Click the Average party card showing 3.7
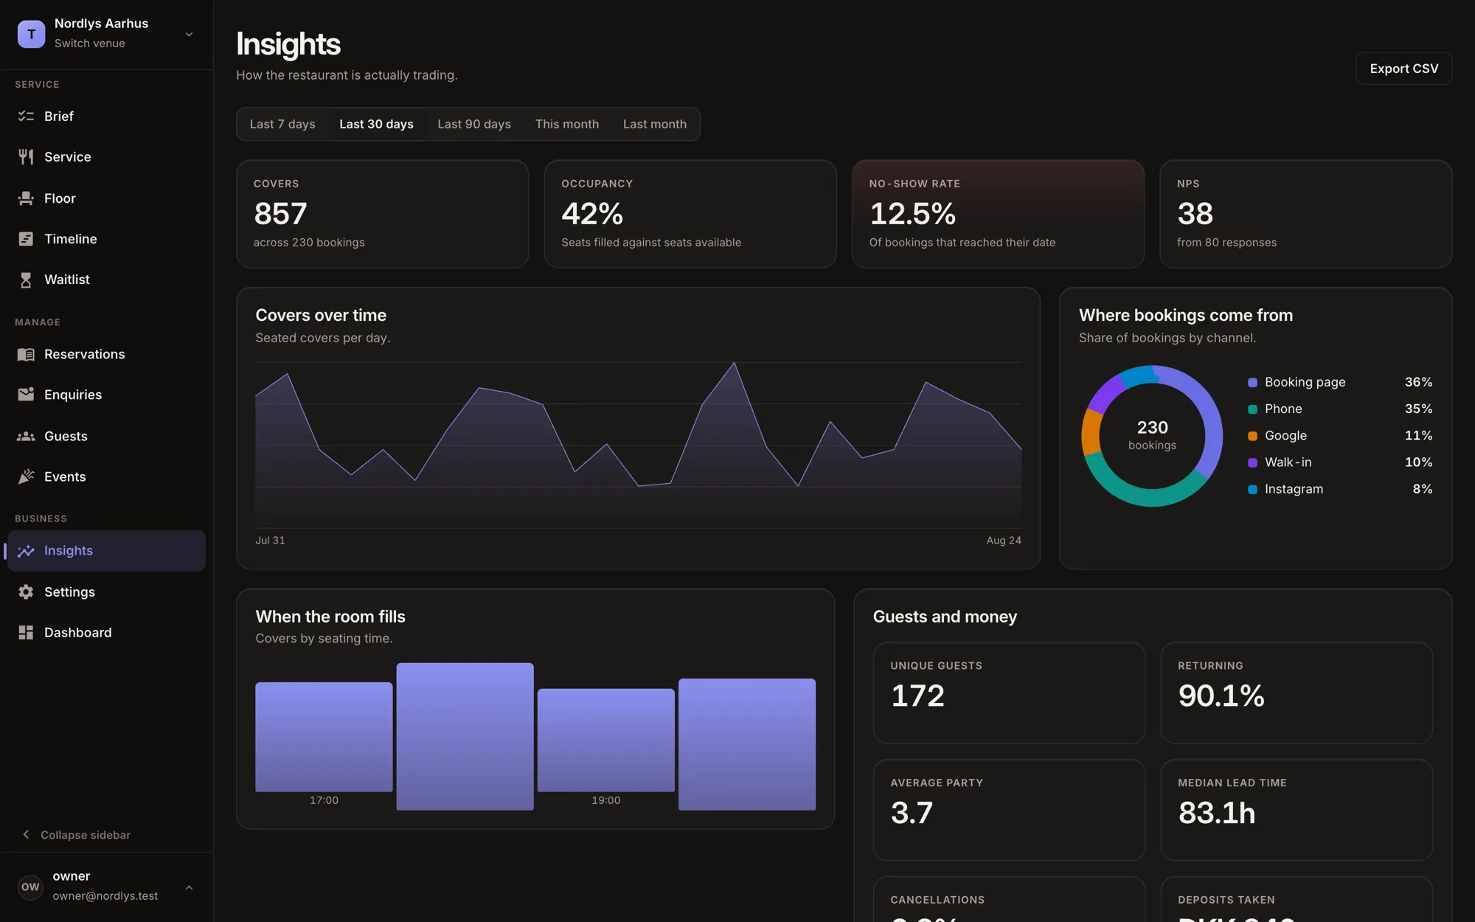The width and height of the screenshot is (1475, 922). click(1009, 810)
